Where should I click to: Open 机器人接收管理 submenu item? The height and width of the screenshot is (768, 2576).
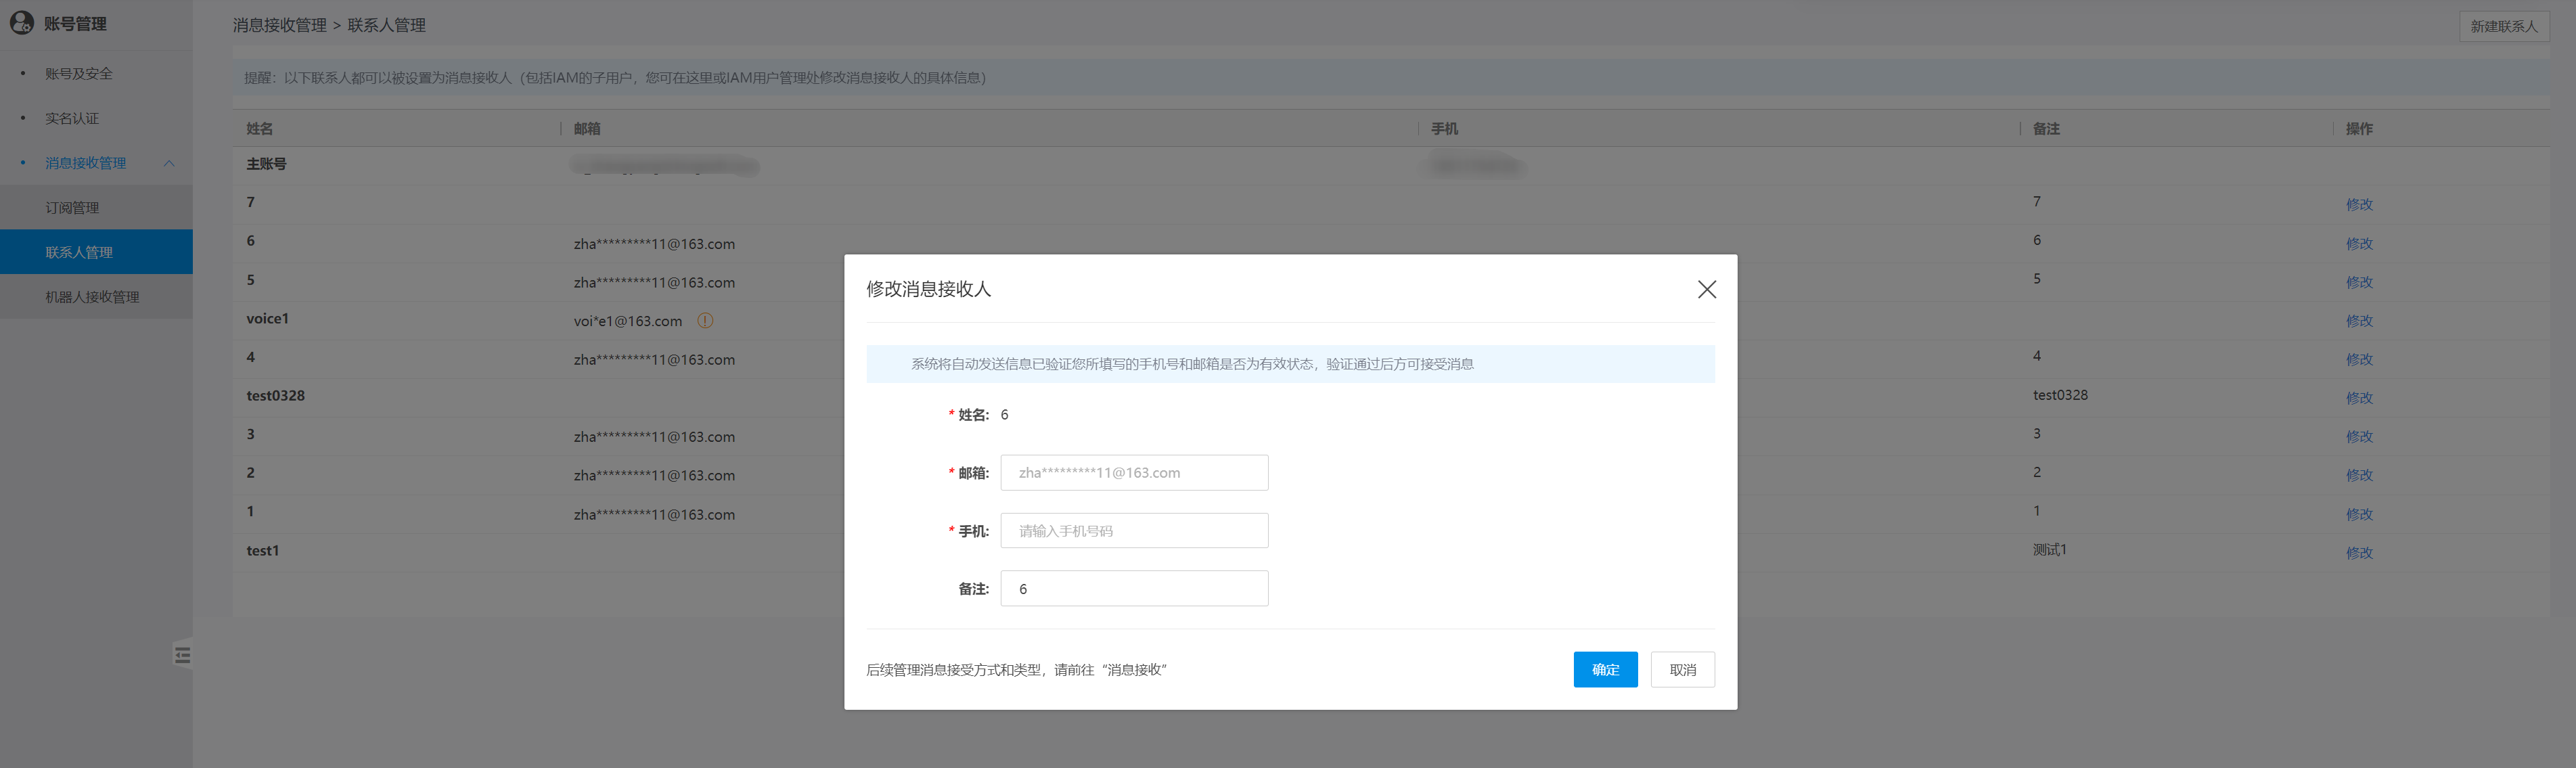92,297
